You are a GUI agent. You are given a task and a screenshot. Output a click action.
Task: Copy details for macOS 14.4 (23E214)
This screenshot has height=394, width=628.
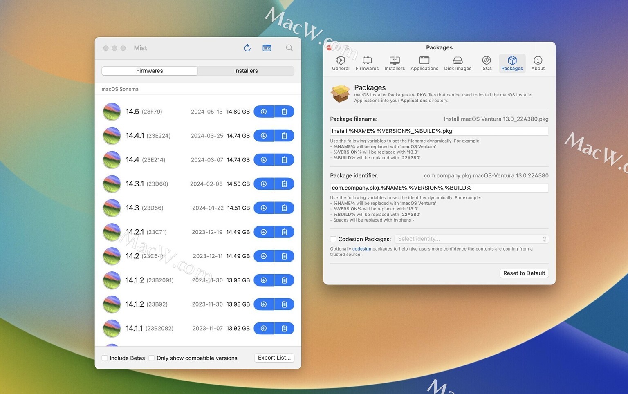coord(284,160)
